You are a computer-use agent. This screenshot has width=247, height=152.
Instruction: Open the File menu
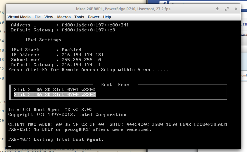click(38, 17)
